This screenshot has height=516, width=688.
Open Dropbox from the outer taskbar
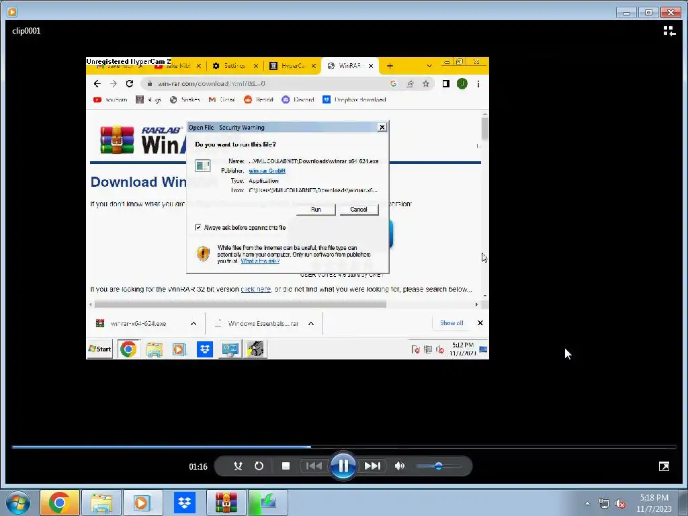coord(185,503)
